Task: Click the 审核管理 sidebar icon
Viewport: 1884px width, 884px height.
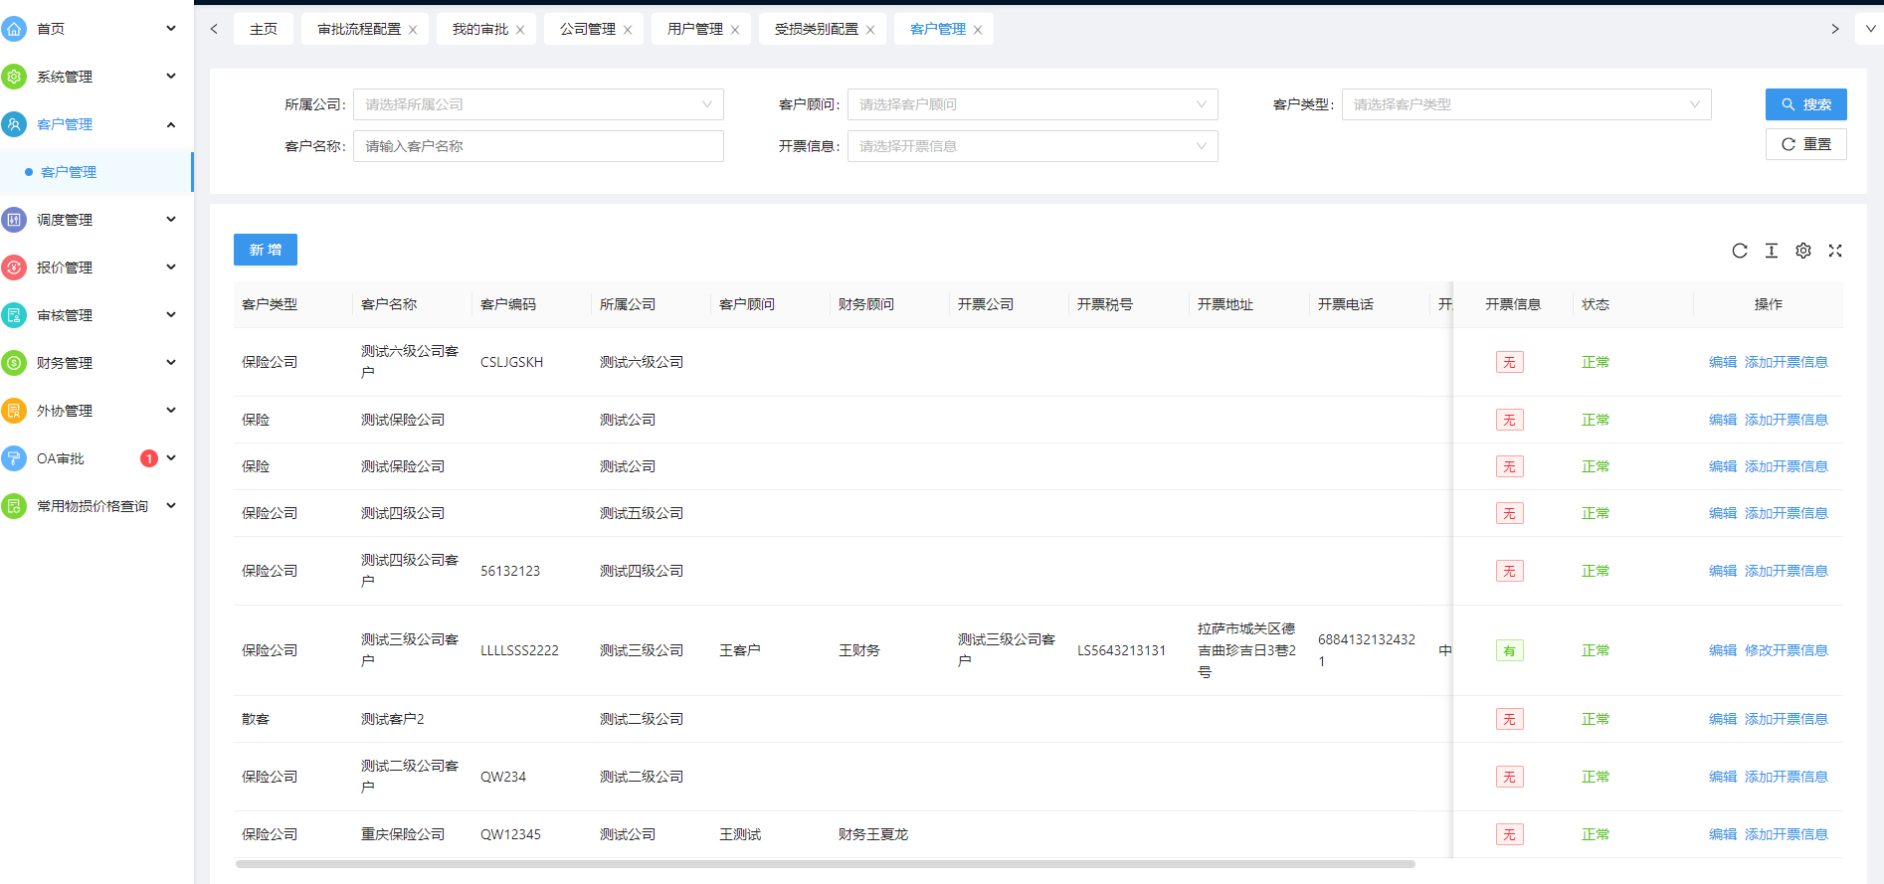Action: [14, 315]
